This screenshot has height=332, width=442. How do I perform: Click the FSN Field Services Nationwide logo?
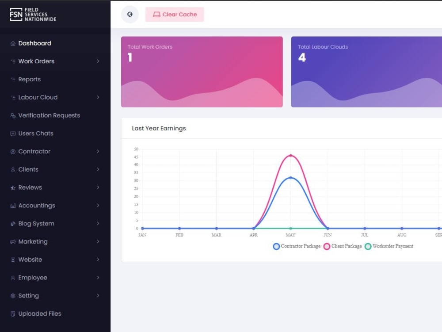coord(33,15)
